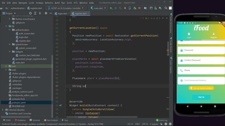The width and height of the screenshot is (225, 126).
Task: Click the UTF-8 encoding indicator
Action: point(145,124)
